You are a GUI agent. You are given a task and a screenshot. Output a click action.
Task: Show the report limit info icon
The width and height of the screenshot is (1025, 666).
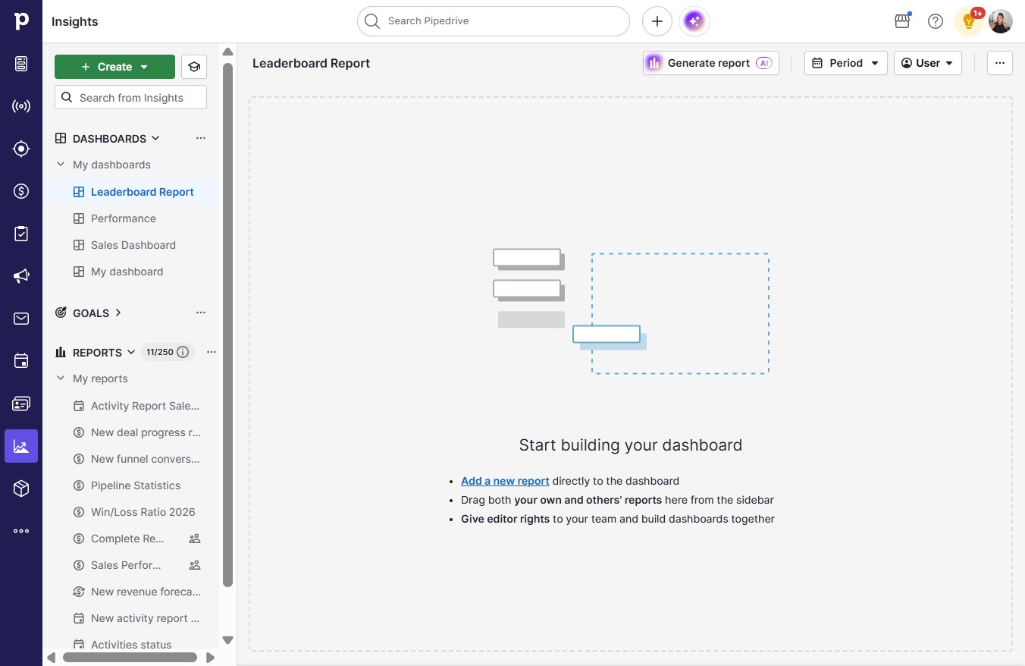(x=183, y=352)
